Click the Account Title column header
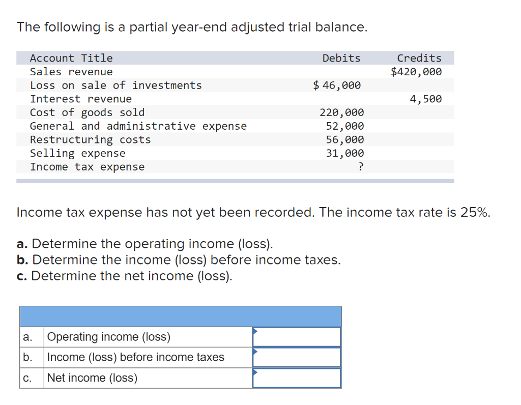521x405 pixels. 71,58
